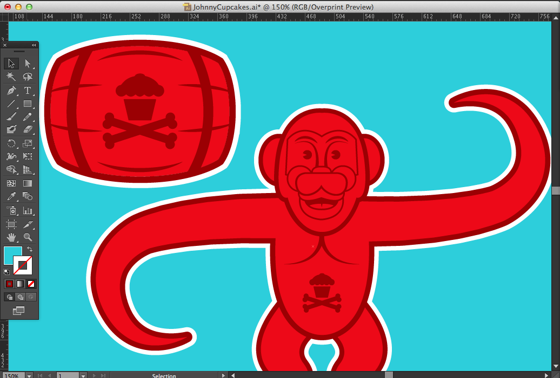Open the artboard number dropdown
560x378 pixels.
tap(82, 374)
